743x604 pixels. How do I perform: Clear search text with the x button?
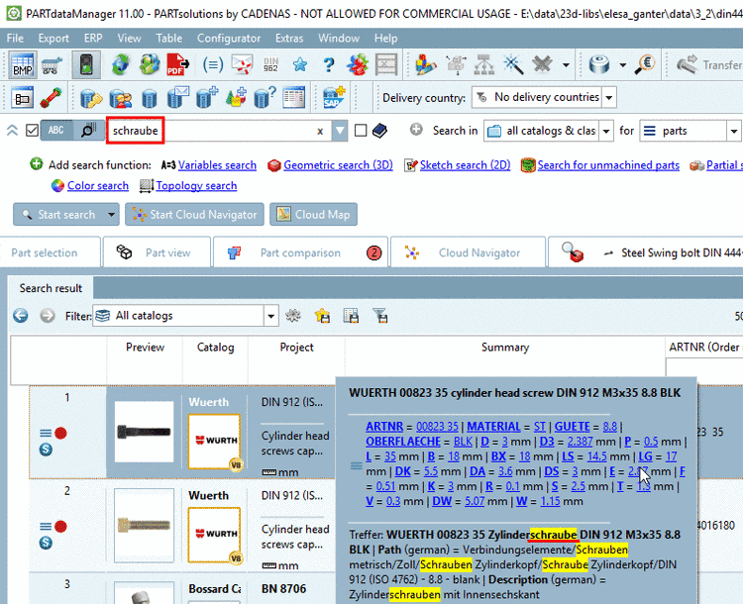point(320,131)
